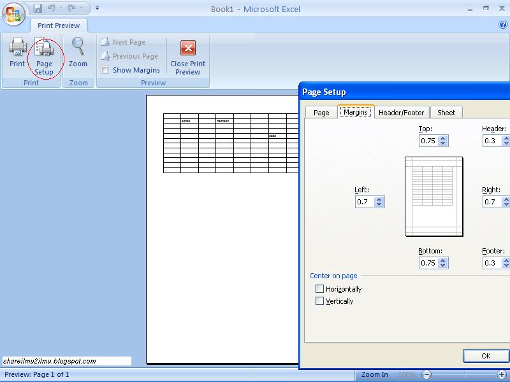Redo action in Quick Access toolbar
Screen dimensions: 510x382
[x=72, y=8]
